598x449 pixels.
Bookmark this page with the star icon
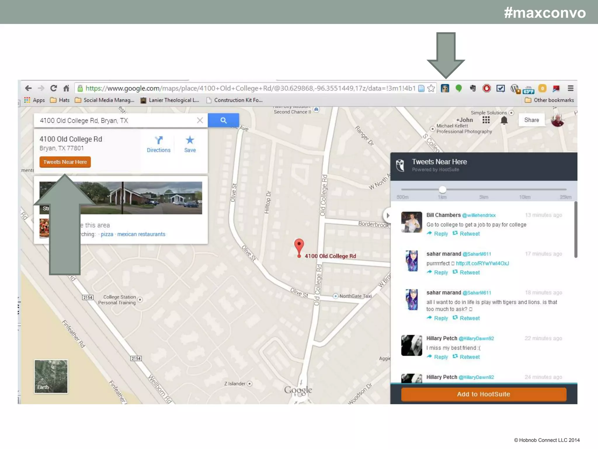pos(431,88)
